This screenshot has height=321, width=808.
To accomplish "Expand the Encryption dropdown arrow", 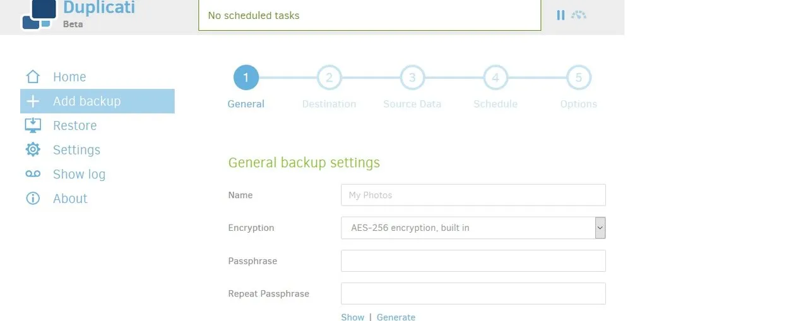I will click(600, 228).
